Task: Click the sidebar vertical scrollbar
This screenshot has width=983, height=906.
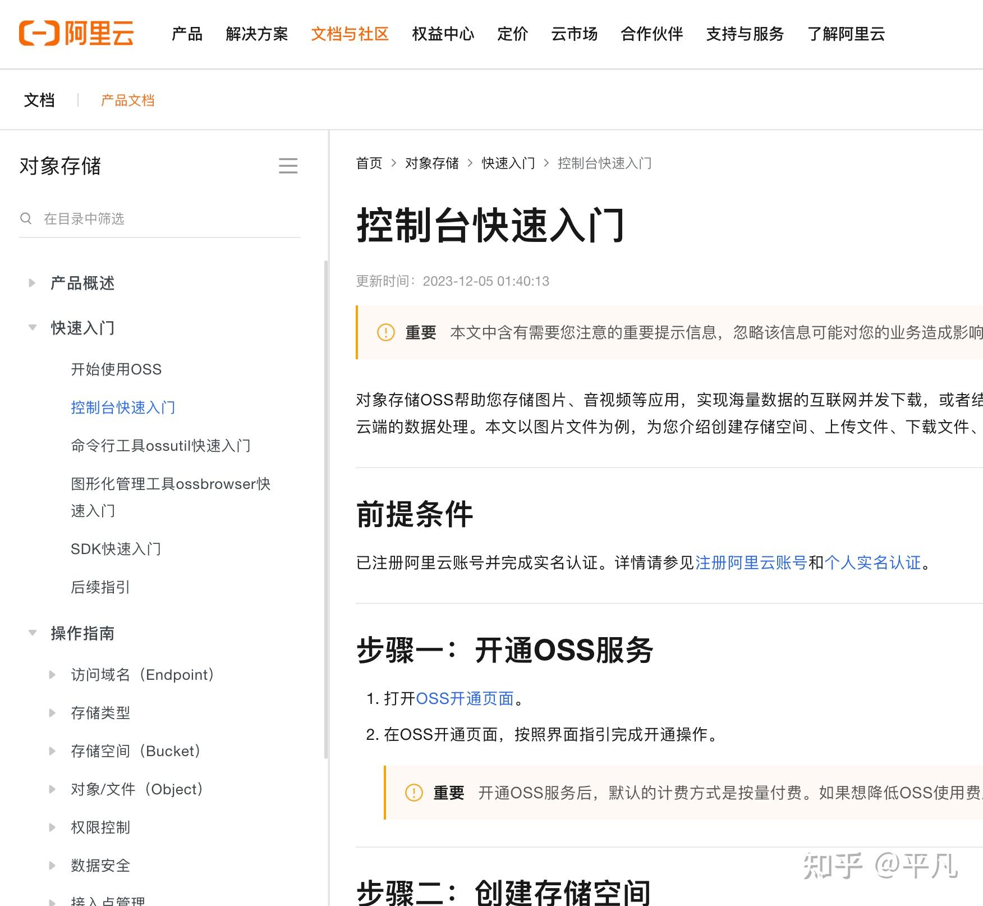Action: point(326,509)
